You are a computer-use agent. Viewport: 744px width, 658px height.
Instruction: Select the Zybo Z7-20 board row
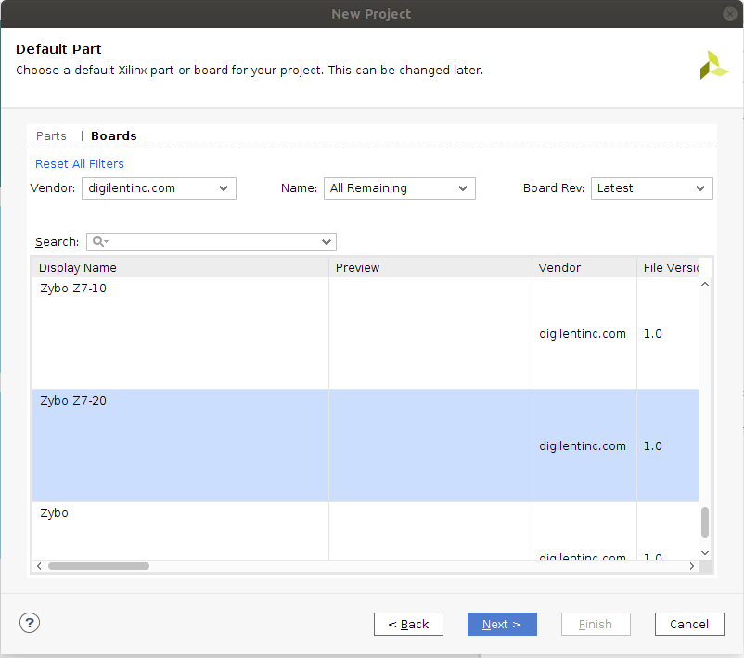(x=366, y=445)
